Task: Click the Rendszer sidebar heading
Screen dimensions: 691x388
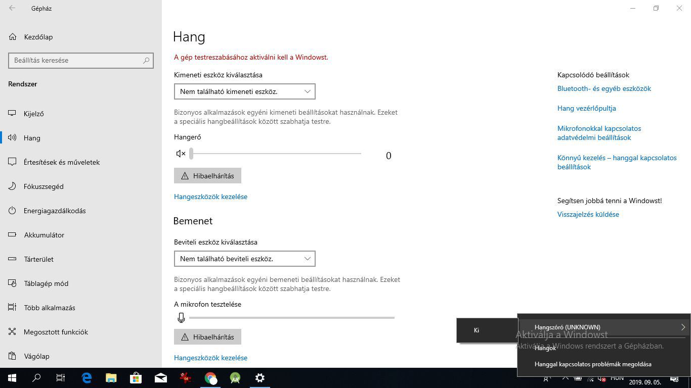Action: (23, 84)
